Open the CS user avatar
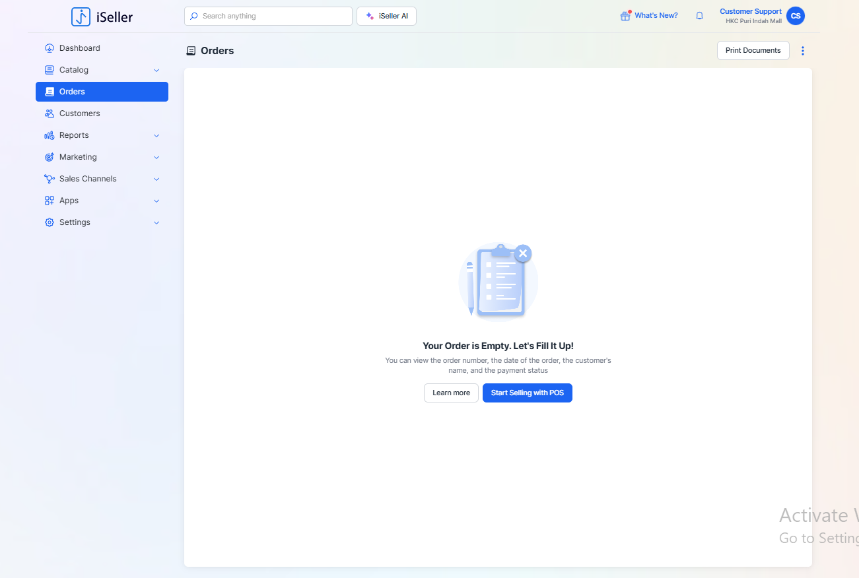This screenshot has width=859, height=578. (796, 16)
